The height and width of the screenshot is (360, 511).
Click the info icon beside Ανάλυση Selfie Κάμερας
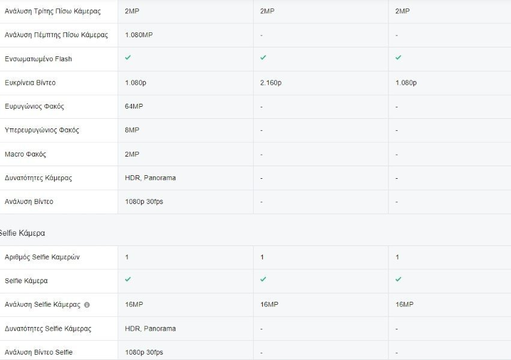[87, 305]
